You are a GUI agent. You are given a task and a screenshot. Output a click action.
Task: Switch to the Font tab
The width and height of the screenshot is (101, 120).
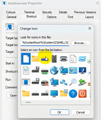pyautogui.click(x=71, y=17)
